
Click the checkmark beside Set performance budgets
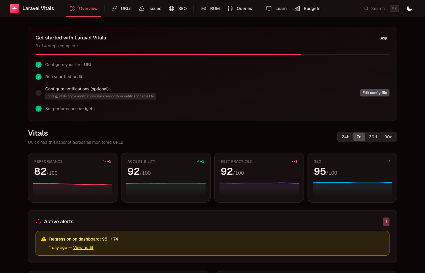(39, 109)
